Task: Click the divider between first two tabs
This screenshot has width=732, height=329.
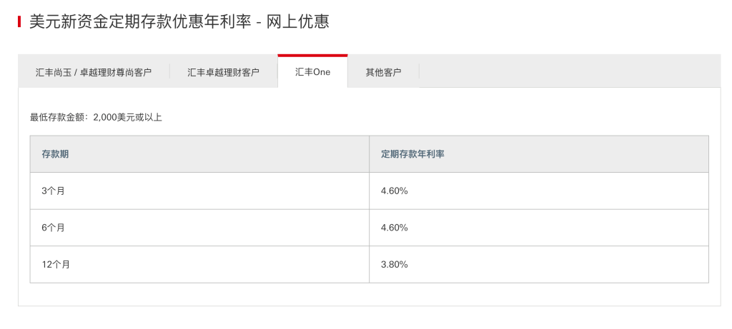Action: [x=169, y=71]
